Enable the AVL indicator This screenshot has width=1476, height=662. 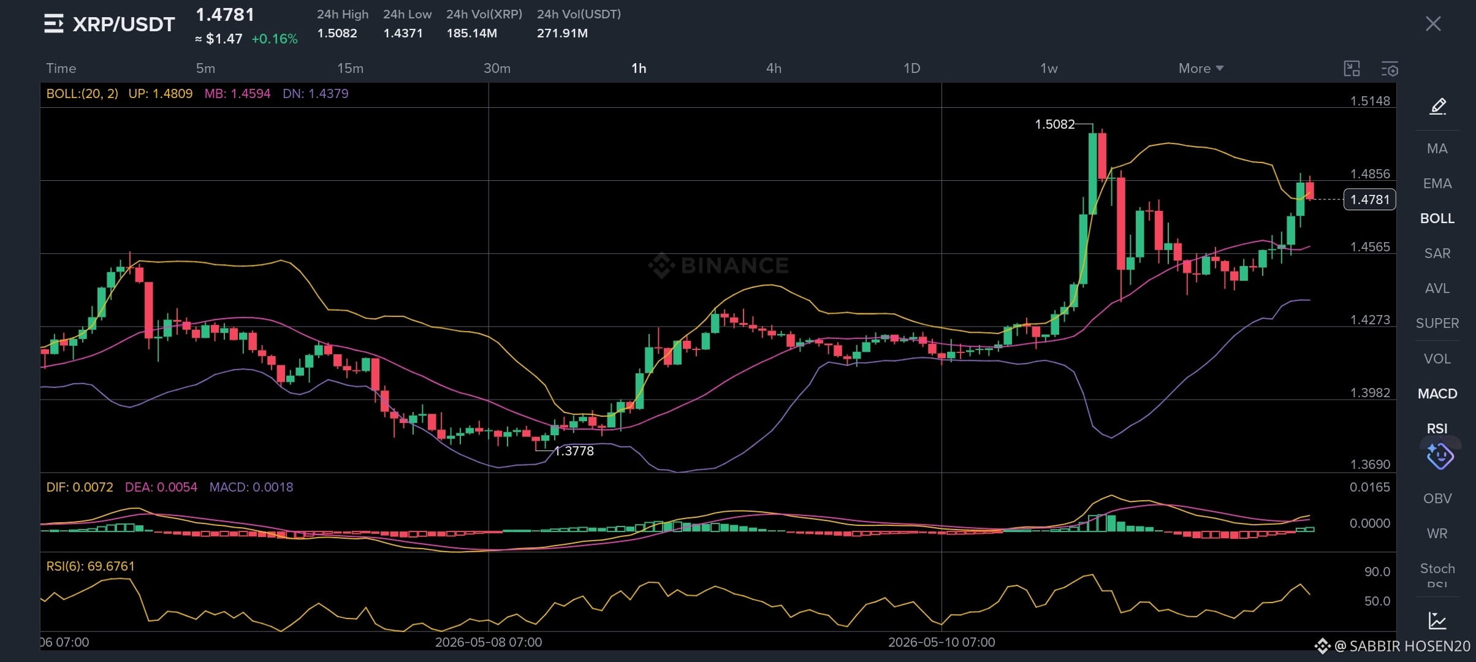point(1437,288)
